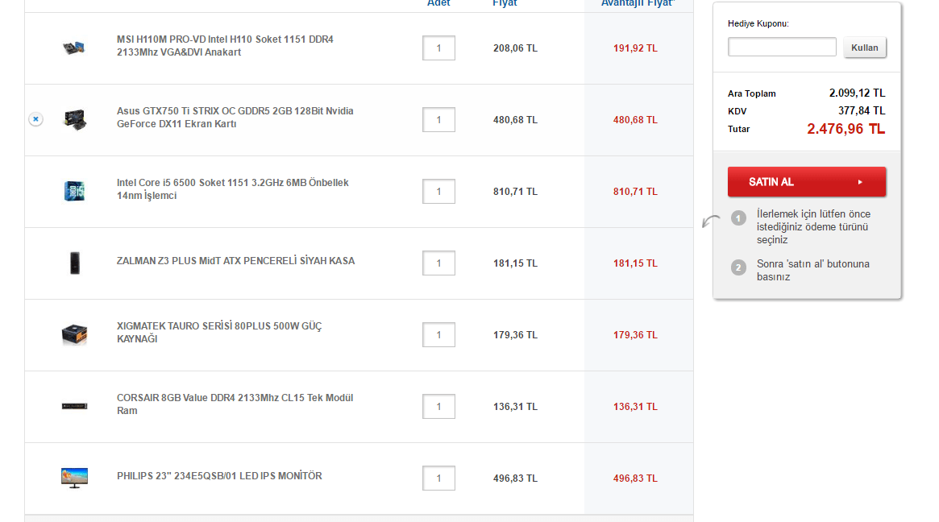Image resolution: width=939 pixels, height=522 pixels.
Task: Open the Asus GTX750 Ti product image
Action: (74, 119)
